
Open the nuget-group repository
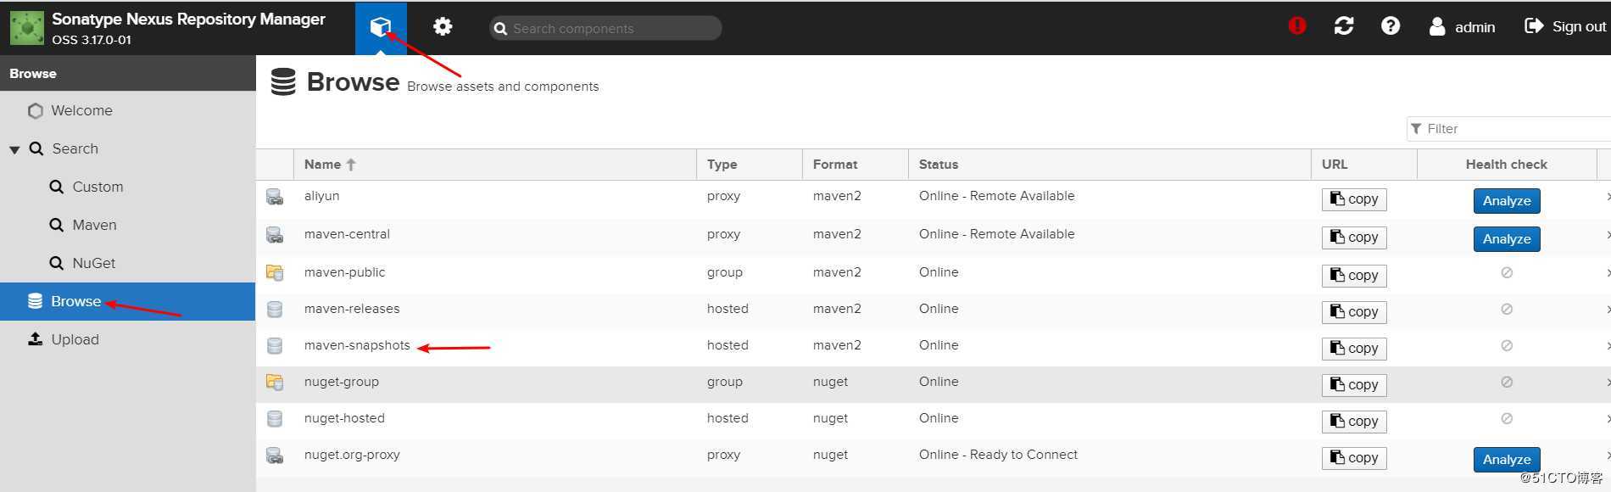click(x=933, y=384)
